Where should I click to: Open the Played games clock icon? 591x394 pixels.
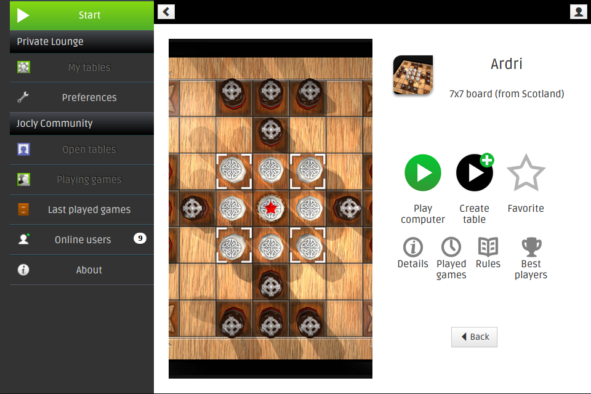coord(451,247)
